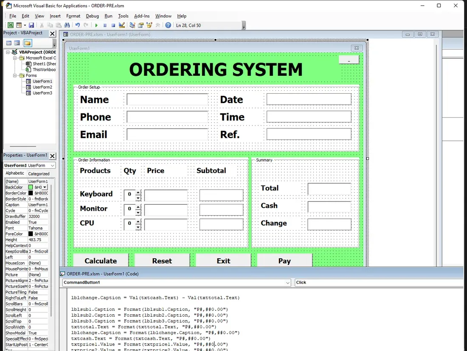Save the project with the floppy icon
Screen dimensions: 467x351
31,25
